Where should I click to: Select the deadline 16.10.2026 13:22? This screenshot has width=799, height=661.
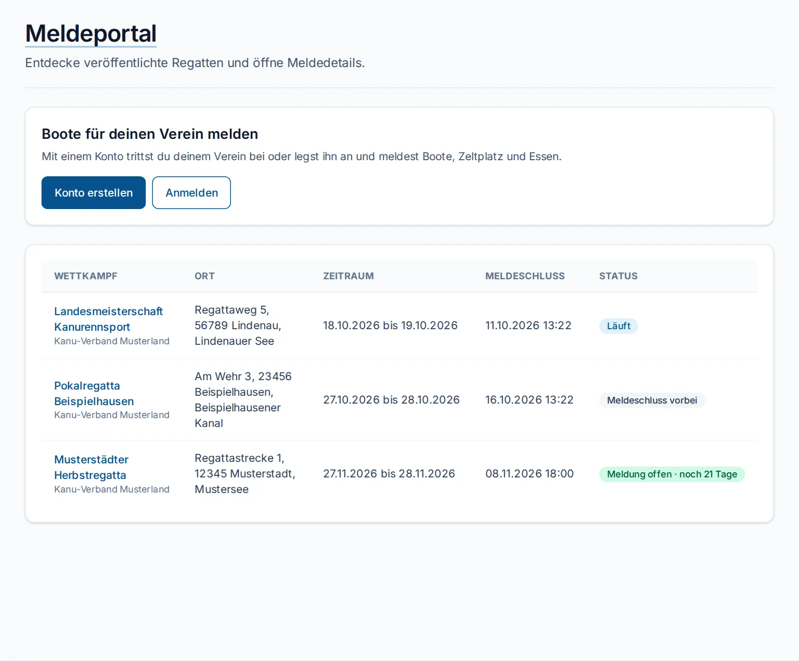click(x=530, y=400)
